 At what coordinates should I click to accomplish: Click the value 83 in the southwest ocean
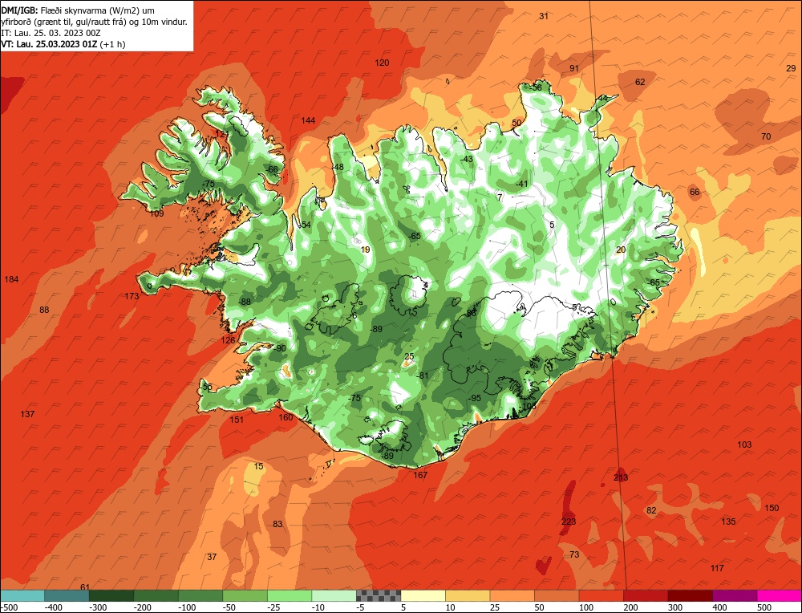(277, 523)
